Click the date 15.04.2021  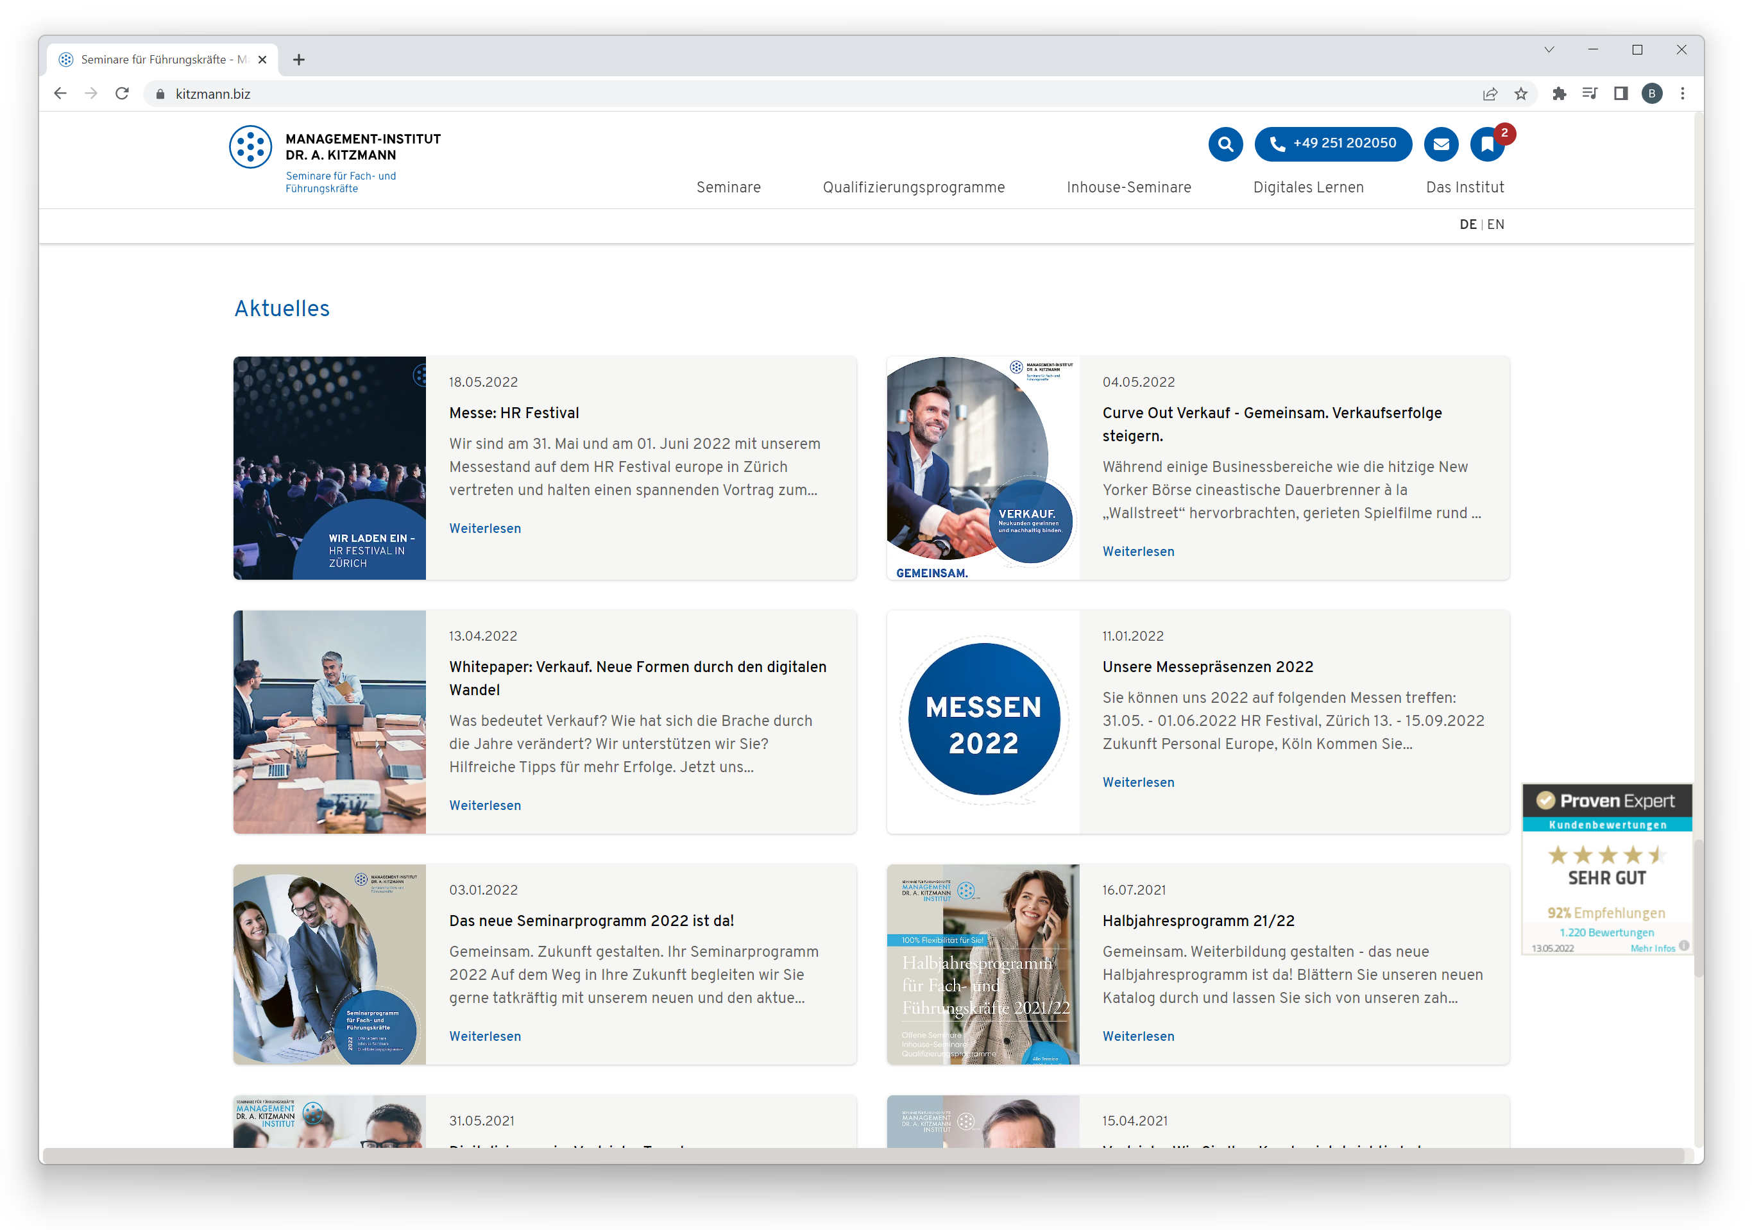pos(1135,1121)
